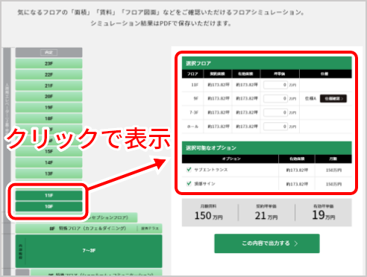Image resolution: width=367 pixels, height=277 pixels.
Task: Click the 150万円 value in 頂部サイン row
Action: (333, 184)
